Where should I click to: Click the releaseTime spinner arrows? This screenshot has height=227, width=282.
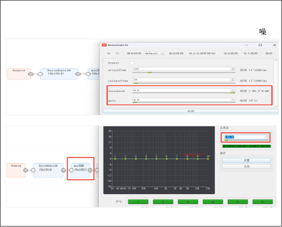233,80
